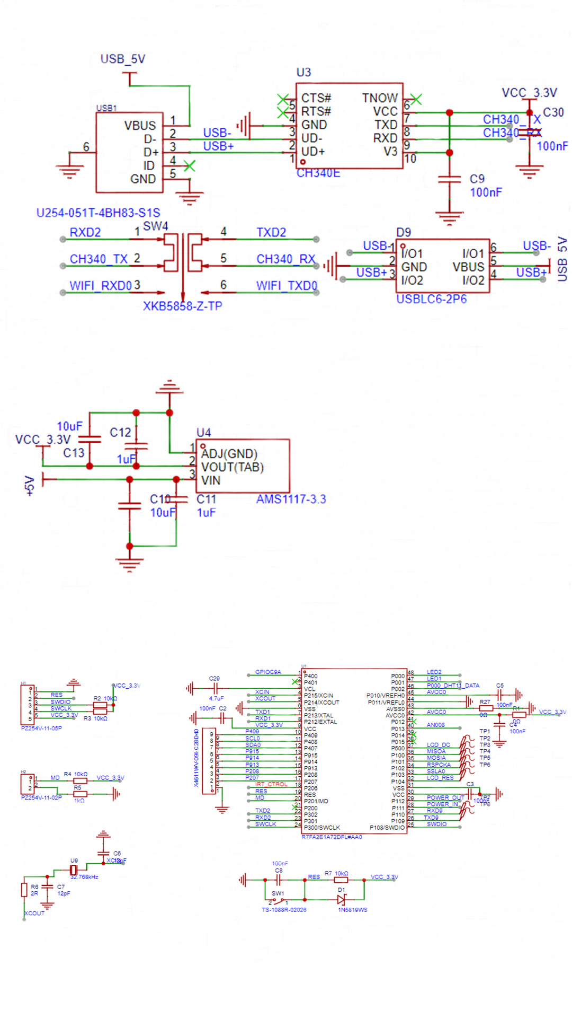
Task: Select the CH340_TX net label at SW4
Action: [99, 259]
